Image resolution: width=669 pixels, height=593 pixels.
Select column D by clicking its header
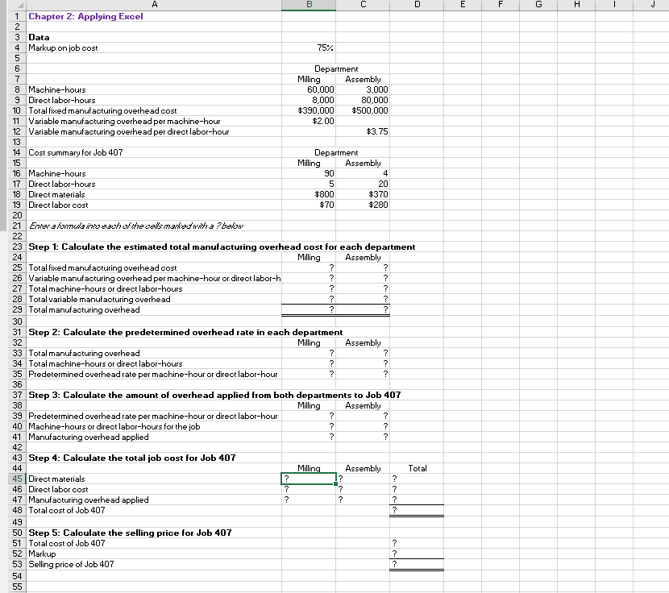pyautogui.click(x=417, y=6)
